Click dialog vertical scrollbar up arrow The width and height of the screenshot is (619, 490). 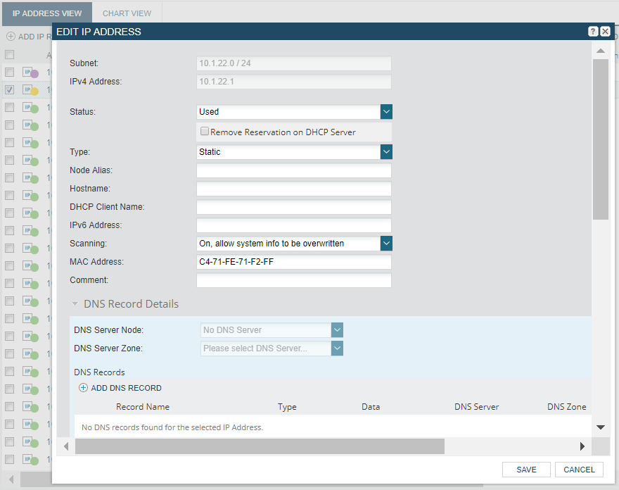click(x=600, y=51)
